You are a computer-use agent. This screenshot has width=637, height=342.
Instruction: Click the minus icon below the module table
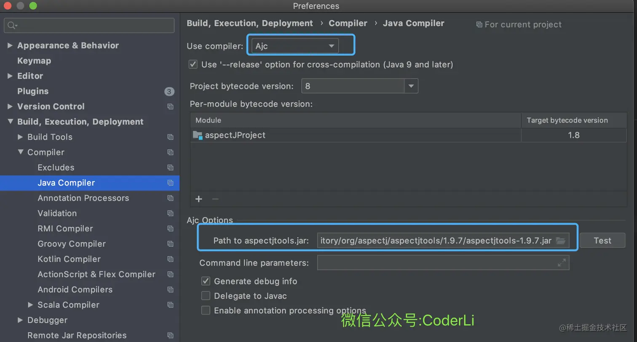tap(215, 199)
